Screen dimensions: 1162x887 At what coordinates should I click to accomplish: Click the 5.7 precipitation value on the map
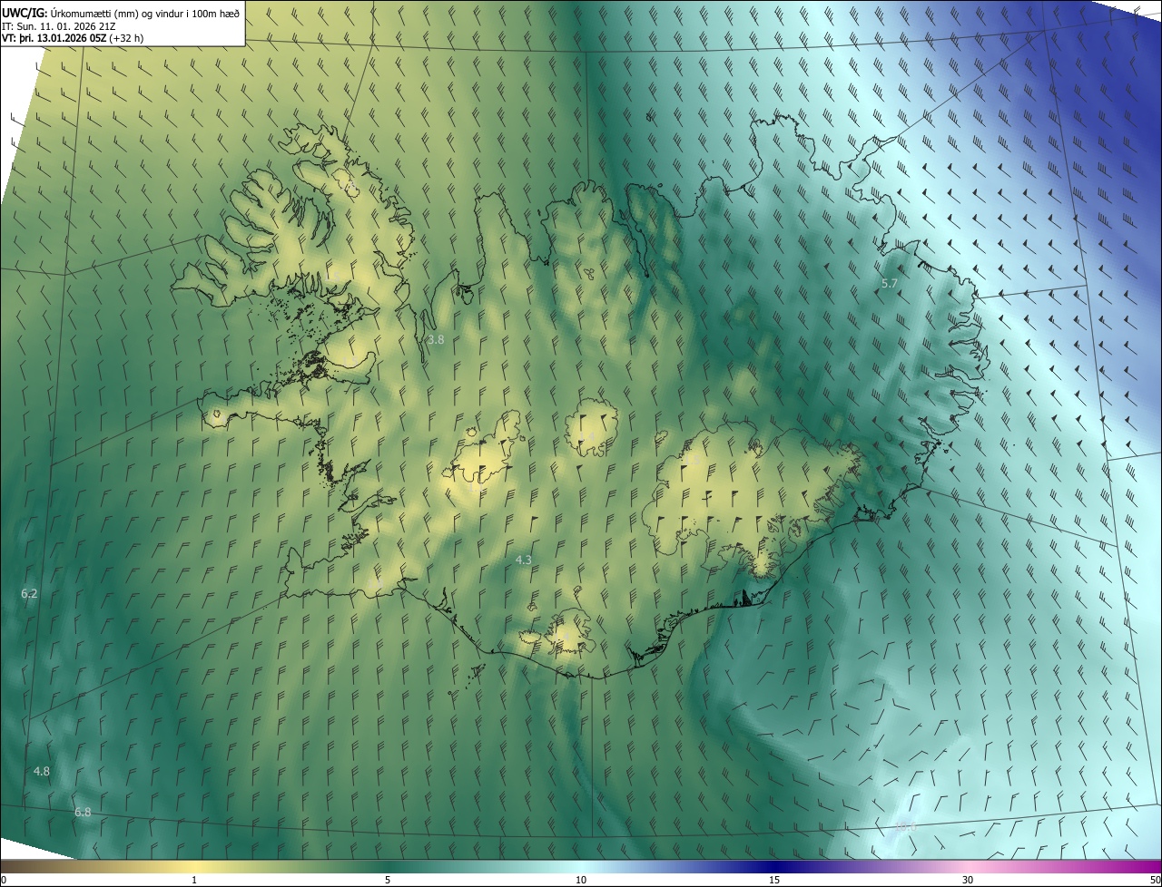[890, 284]
